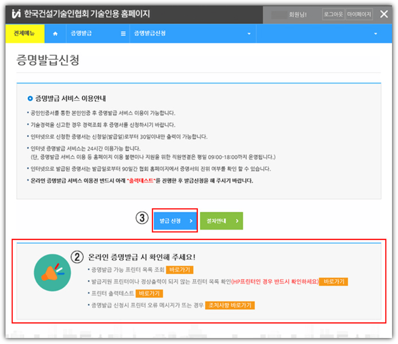The image size is (398, 344).
Task: Click the 온라인 증명발급 시 확인해 주세요! heading
Action: 142,257
